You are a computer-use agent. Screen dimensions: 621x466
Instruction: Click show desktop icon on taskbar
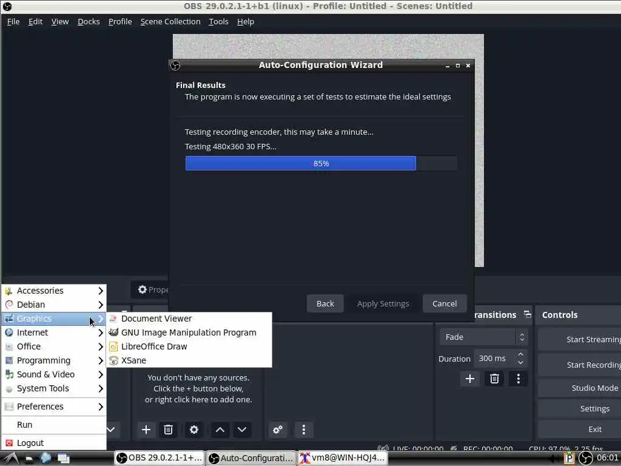[x=63, y=458]
